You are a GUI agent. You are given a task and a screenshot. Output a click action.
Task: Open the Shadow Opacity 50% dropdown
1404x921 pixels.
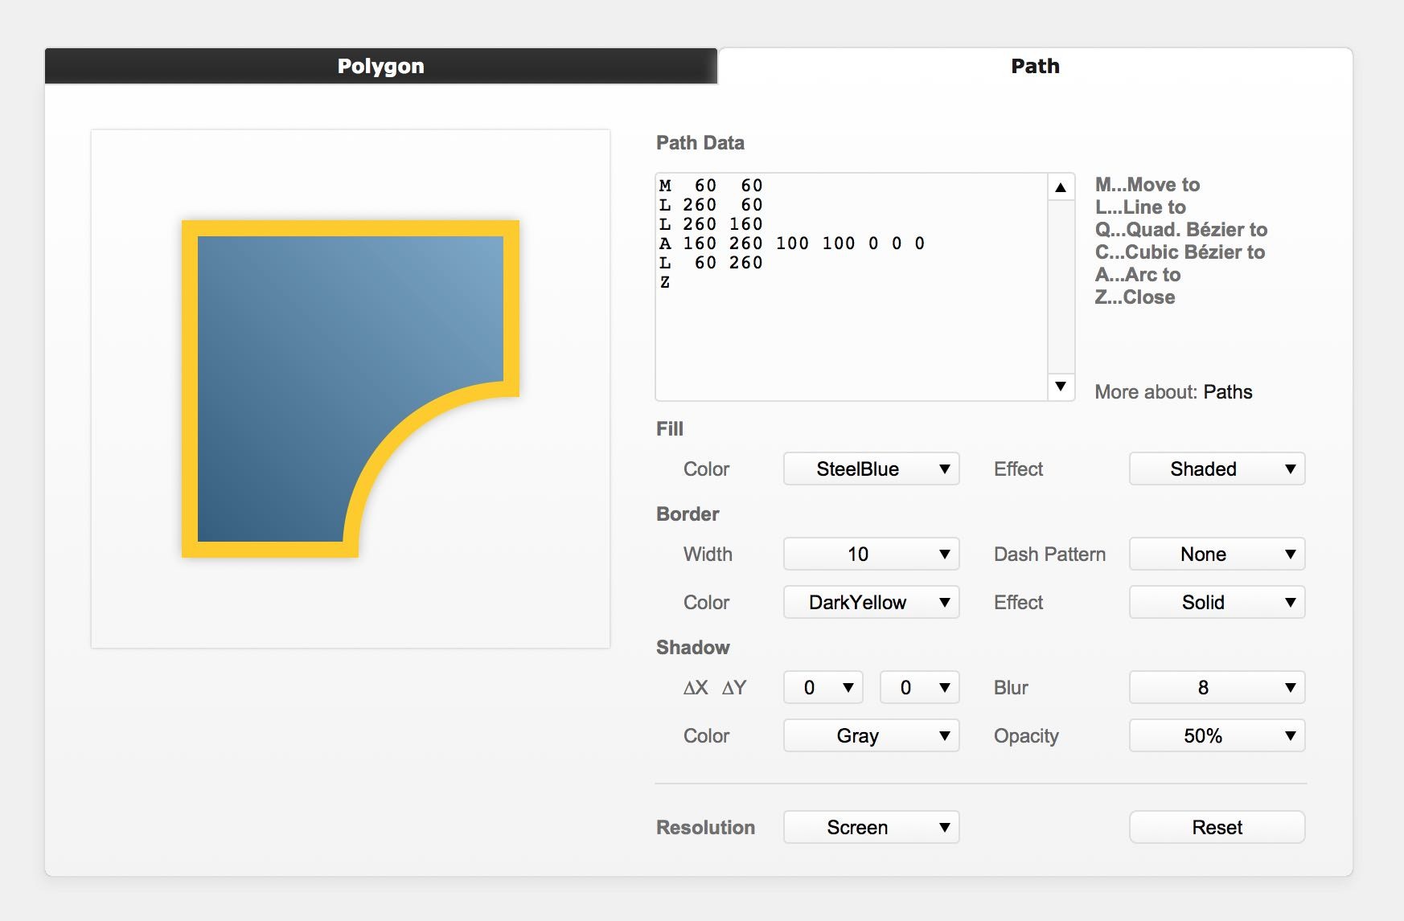pos(1217,735)
